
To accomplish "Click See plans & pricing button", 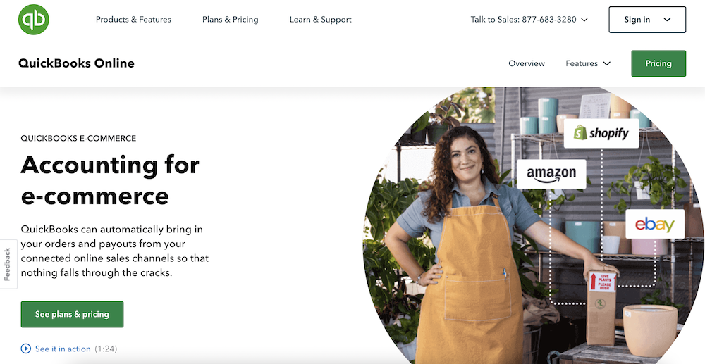I will (72, 314).
